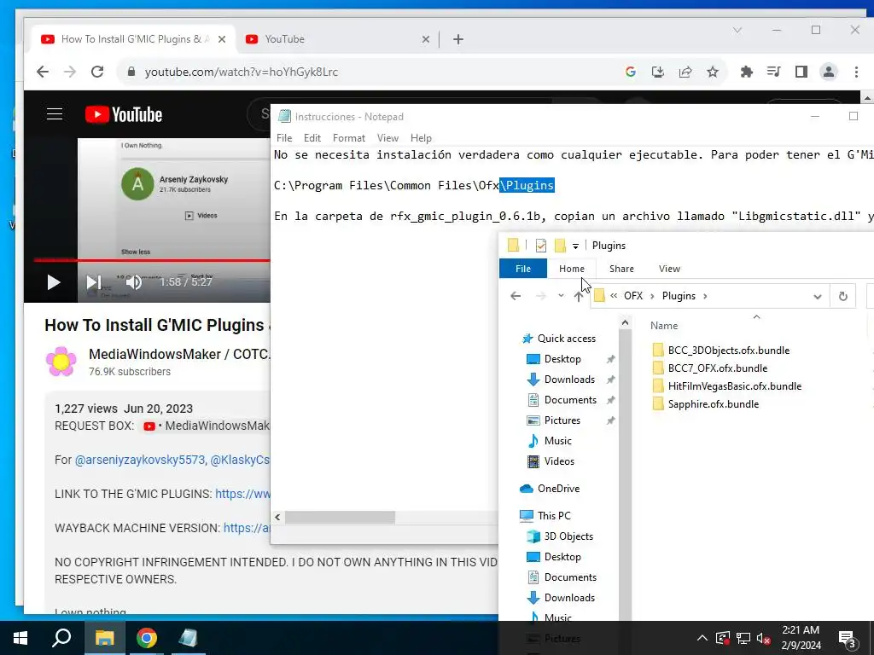Viewport: 874px width, 655px height.
Task: Switch to the YouTube tab
Action: [x=335, y=39]
